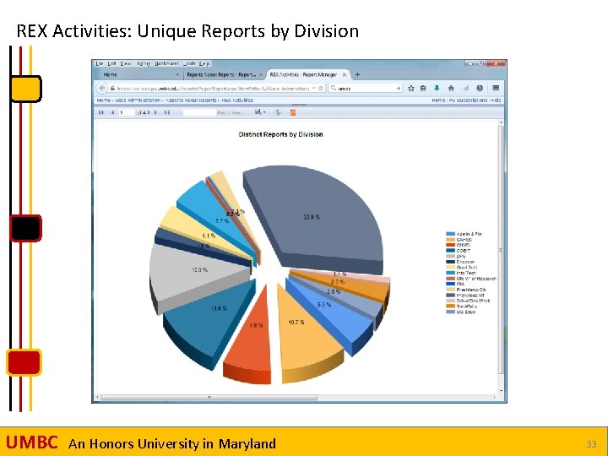The image size is (608, 456).
Task: Open the My Subscriptions link
Action: (x=468, y=100)
